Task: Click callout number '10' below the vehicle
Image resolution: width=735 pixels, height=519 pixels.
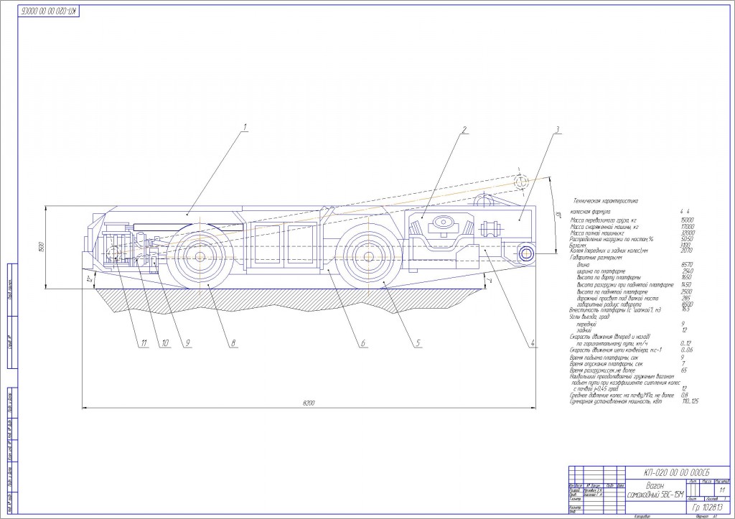Action: point(164,344)
